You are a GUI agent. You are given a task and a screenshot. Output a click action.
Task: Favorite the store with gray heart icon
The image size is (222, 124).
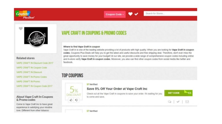click(21, 28)
